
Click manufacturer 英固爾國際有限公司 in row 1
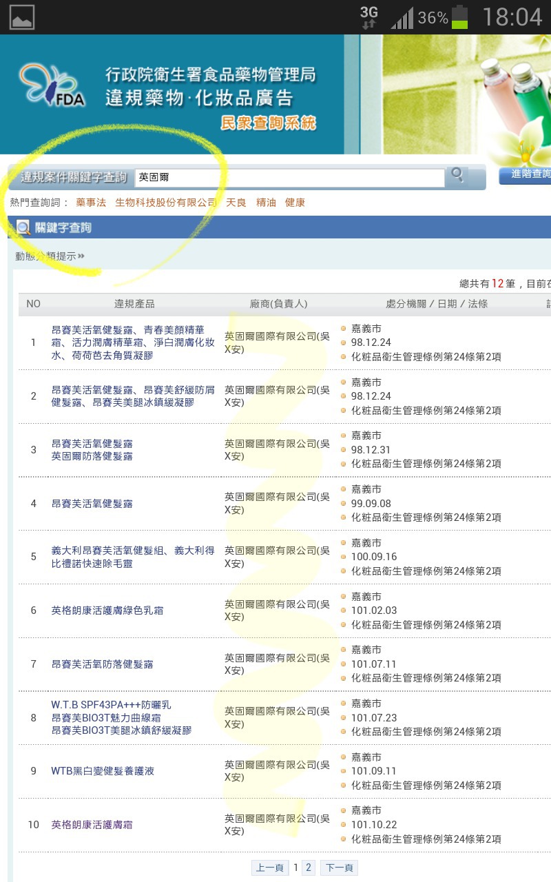click(x=277, y=342)
